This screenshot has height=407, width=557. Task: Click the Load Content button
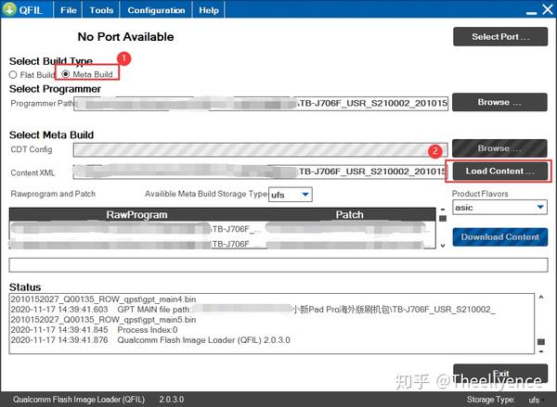[x=499, y=171]
